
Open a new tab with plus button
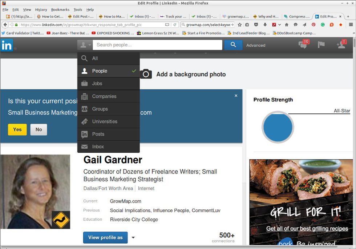pos(348,16)
